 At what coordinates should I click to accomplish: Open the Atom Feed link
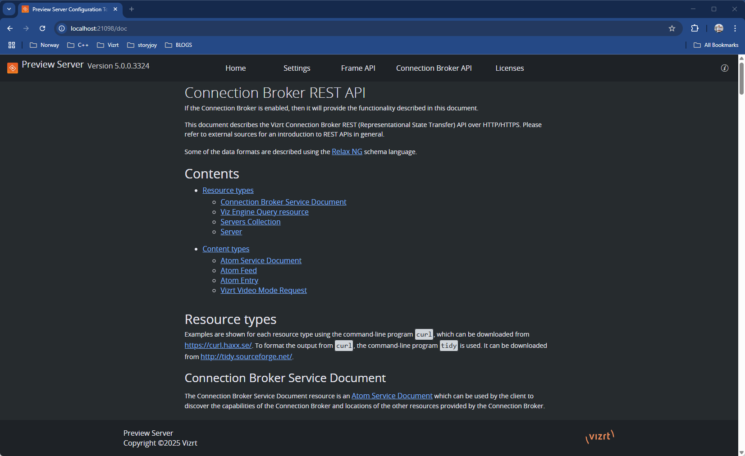(238, 270)
